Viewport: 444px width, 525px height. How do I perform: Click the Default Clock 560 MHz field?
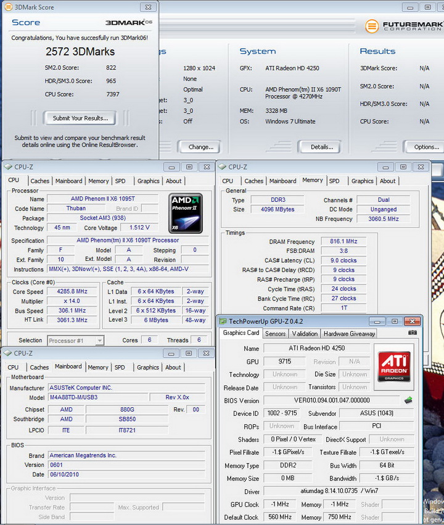click(280, 517)
